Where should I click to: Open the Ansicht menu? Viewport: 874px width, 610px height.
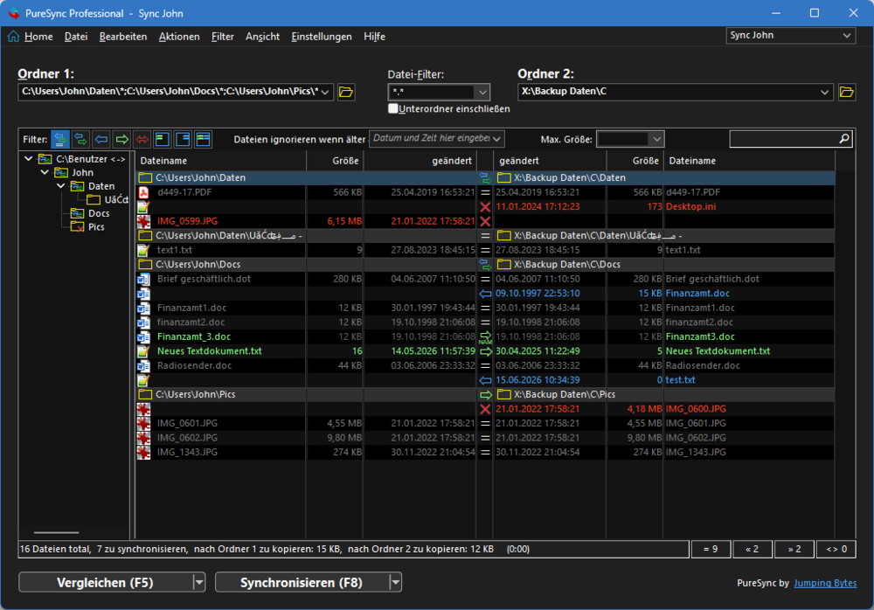pyautogui.click(x=262, y=36)
